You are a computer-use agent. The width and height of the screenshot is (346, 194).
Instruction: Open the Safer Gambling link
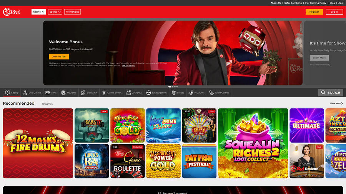[x=293, y=3]
